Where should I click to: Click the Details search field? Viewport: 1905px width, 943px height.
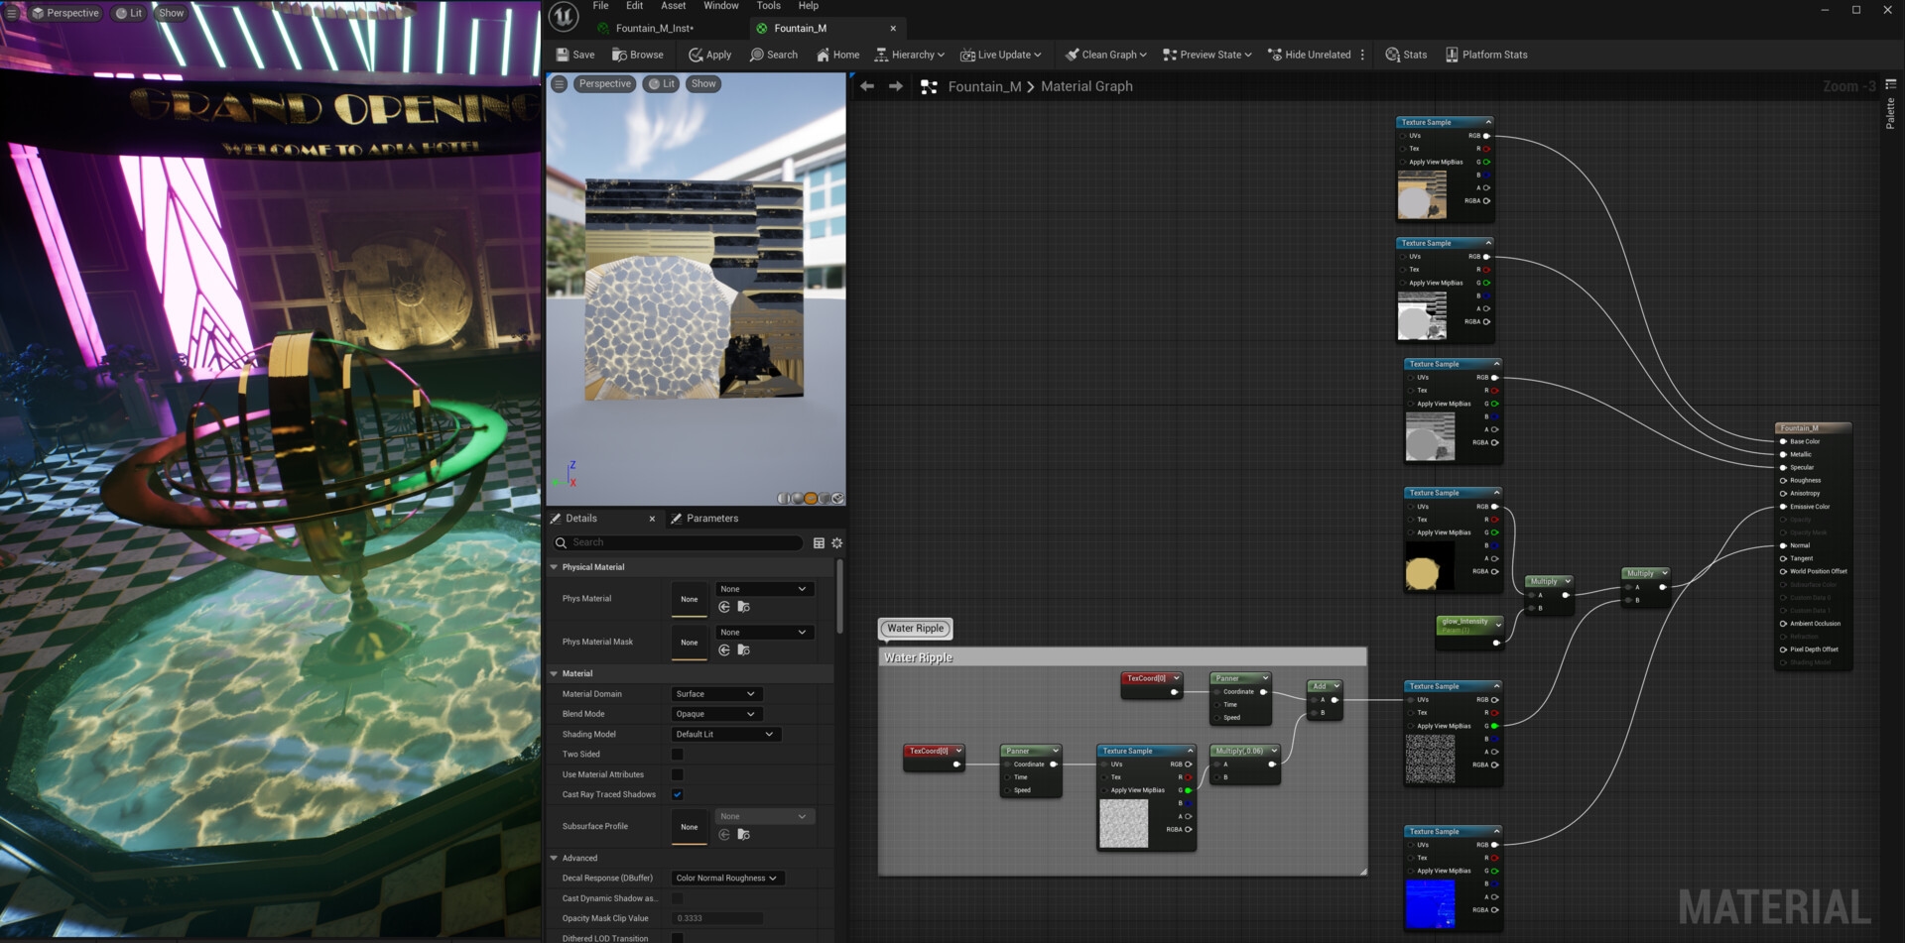click(x=685, y=543)
